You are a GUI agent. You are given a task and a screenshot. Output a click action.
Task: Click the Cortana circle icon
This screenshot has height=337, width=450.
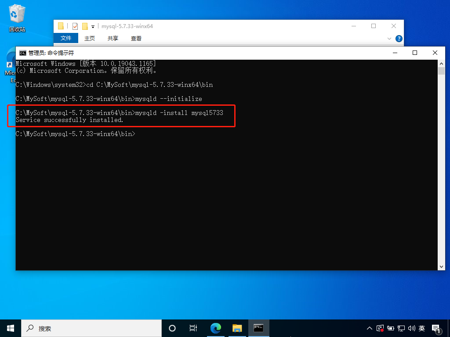(172, 328)
